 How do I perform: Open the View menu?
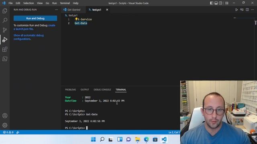point(40,3)
